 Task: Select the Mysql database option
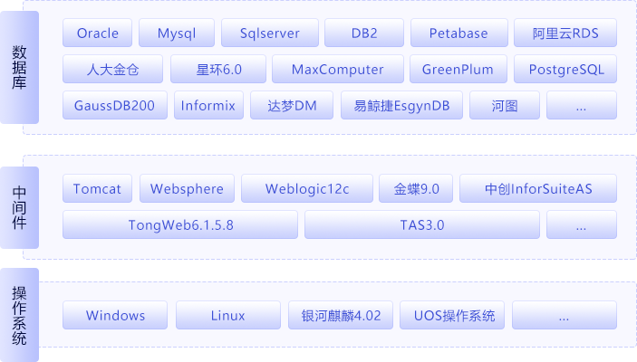[177, 33]
